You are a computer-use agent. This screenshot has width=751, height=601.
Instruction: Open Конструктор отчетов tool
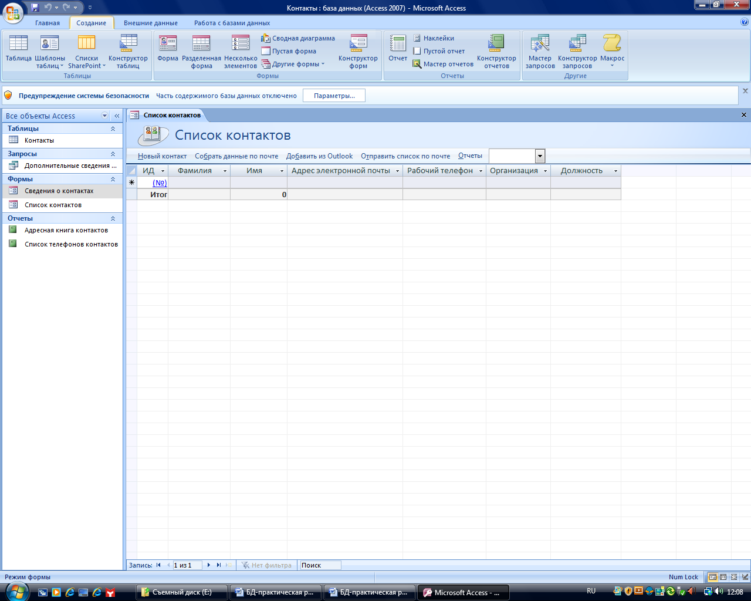496,52
